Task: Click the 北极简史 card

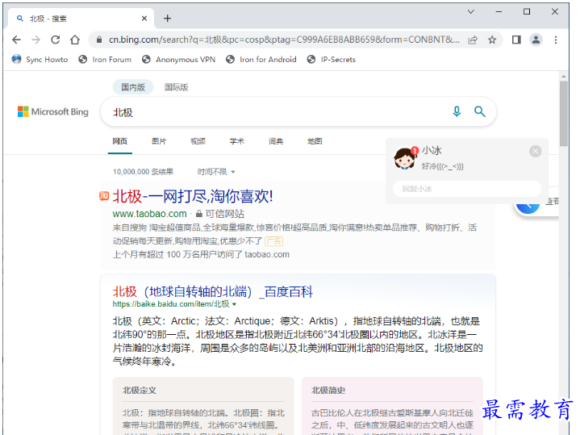Action: coord(392,406)
